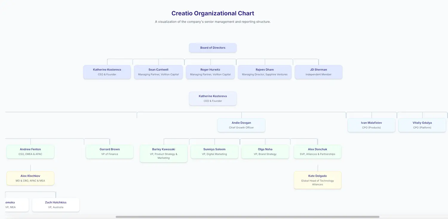Image resolution: width=448 pixels, height=219 pixels.
Task: Select the Sean Cantwell card
Action: point(158,72)
